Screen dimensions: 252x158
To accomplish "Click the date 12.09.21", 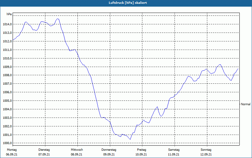I will pos(206,155).
